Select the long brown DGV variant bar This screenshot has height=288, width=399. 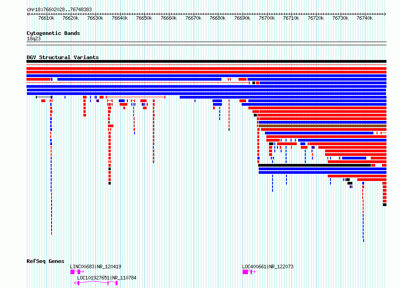tap(323, 126)
